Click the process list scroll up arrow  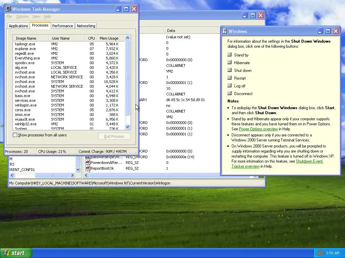coord(128,38)
